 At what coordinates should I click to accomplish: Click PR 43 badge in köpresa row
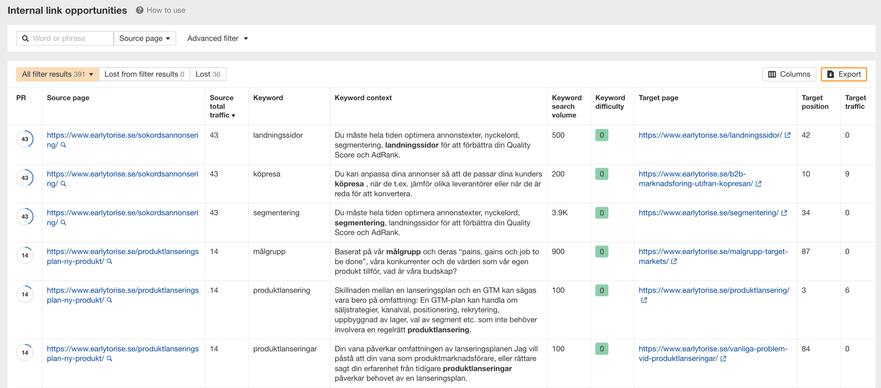(x=25, y=178)
